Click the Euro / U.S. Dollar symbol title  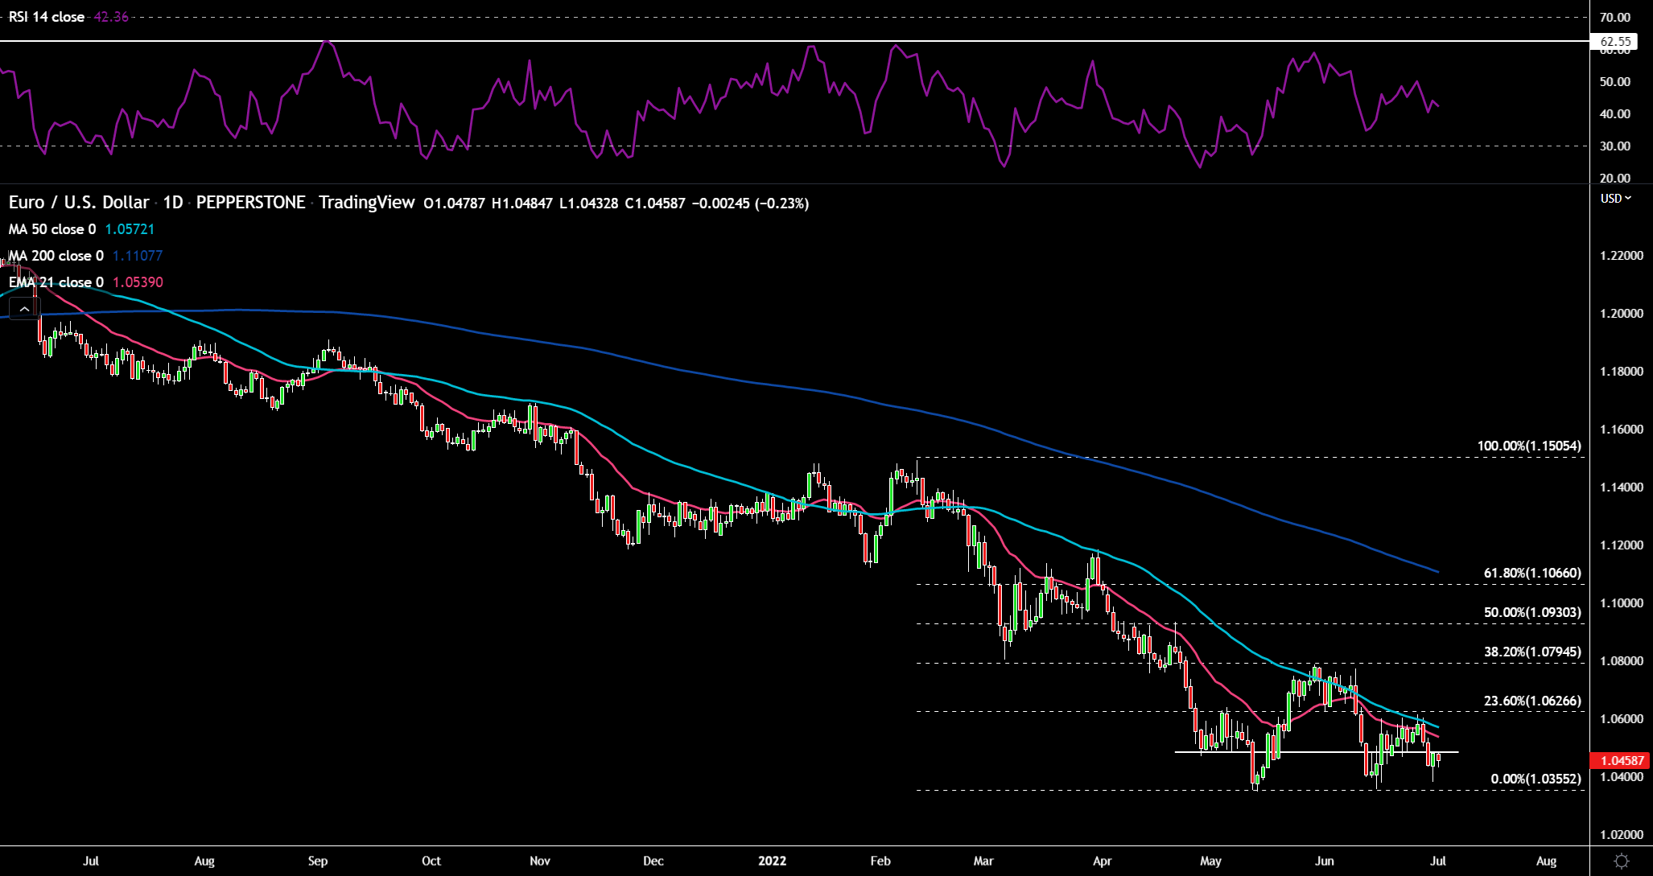coord(79,203)
